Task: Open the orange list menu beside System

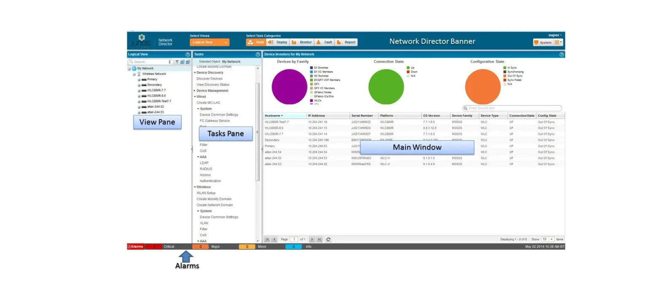Action: (x=558, y=42)
